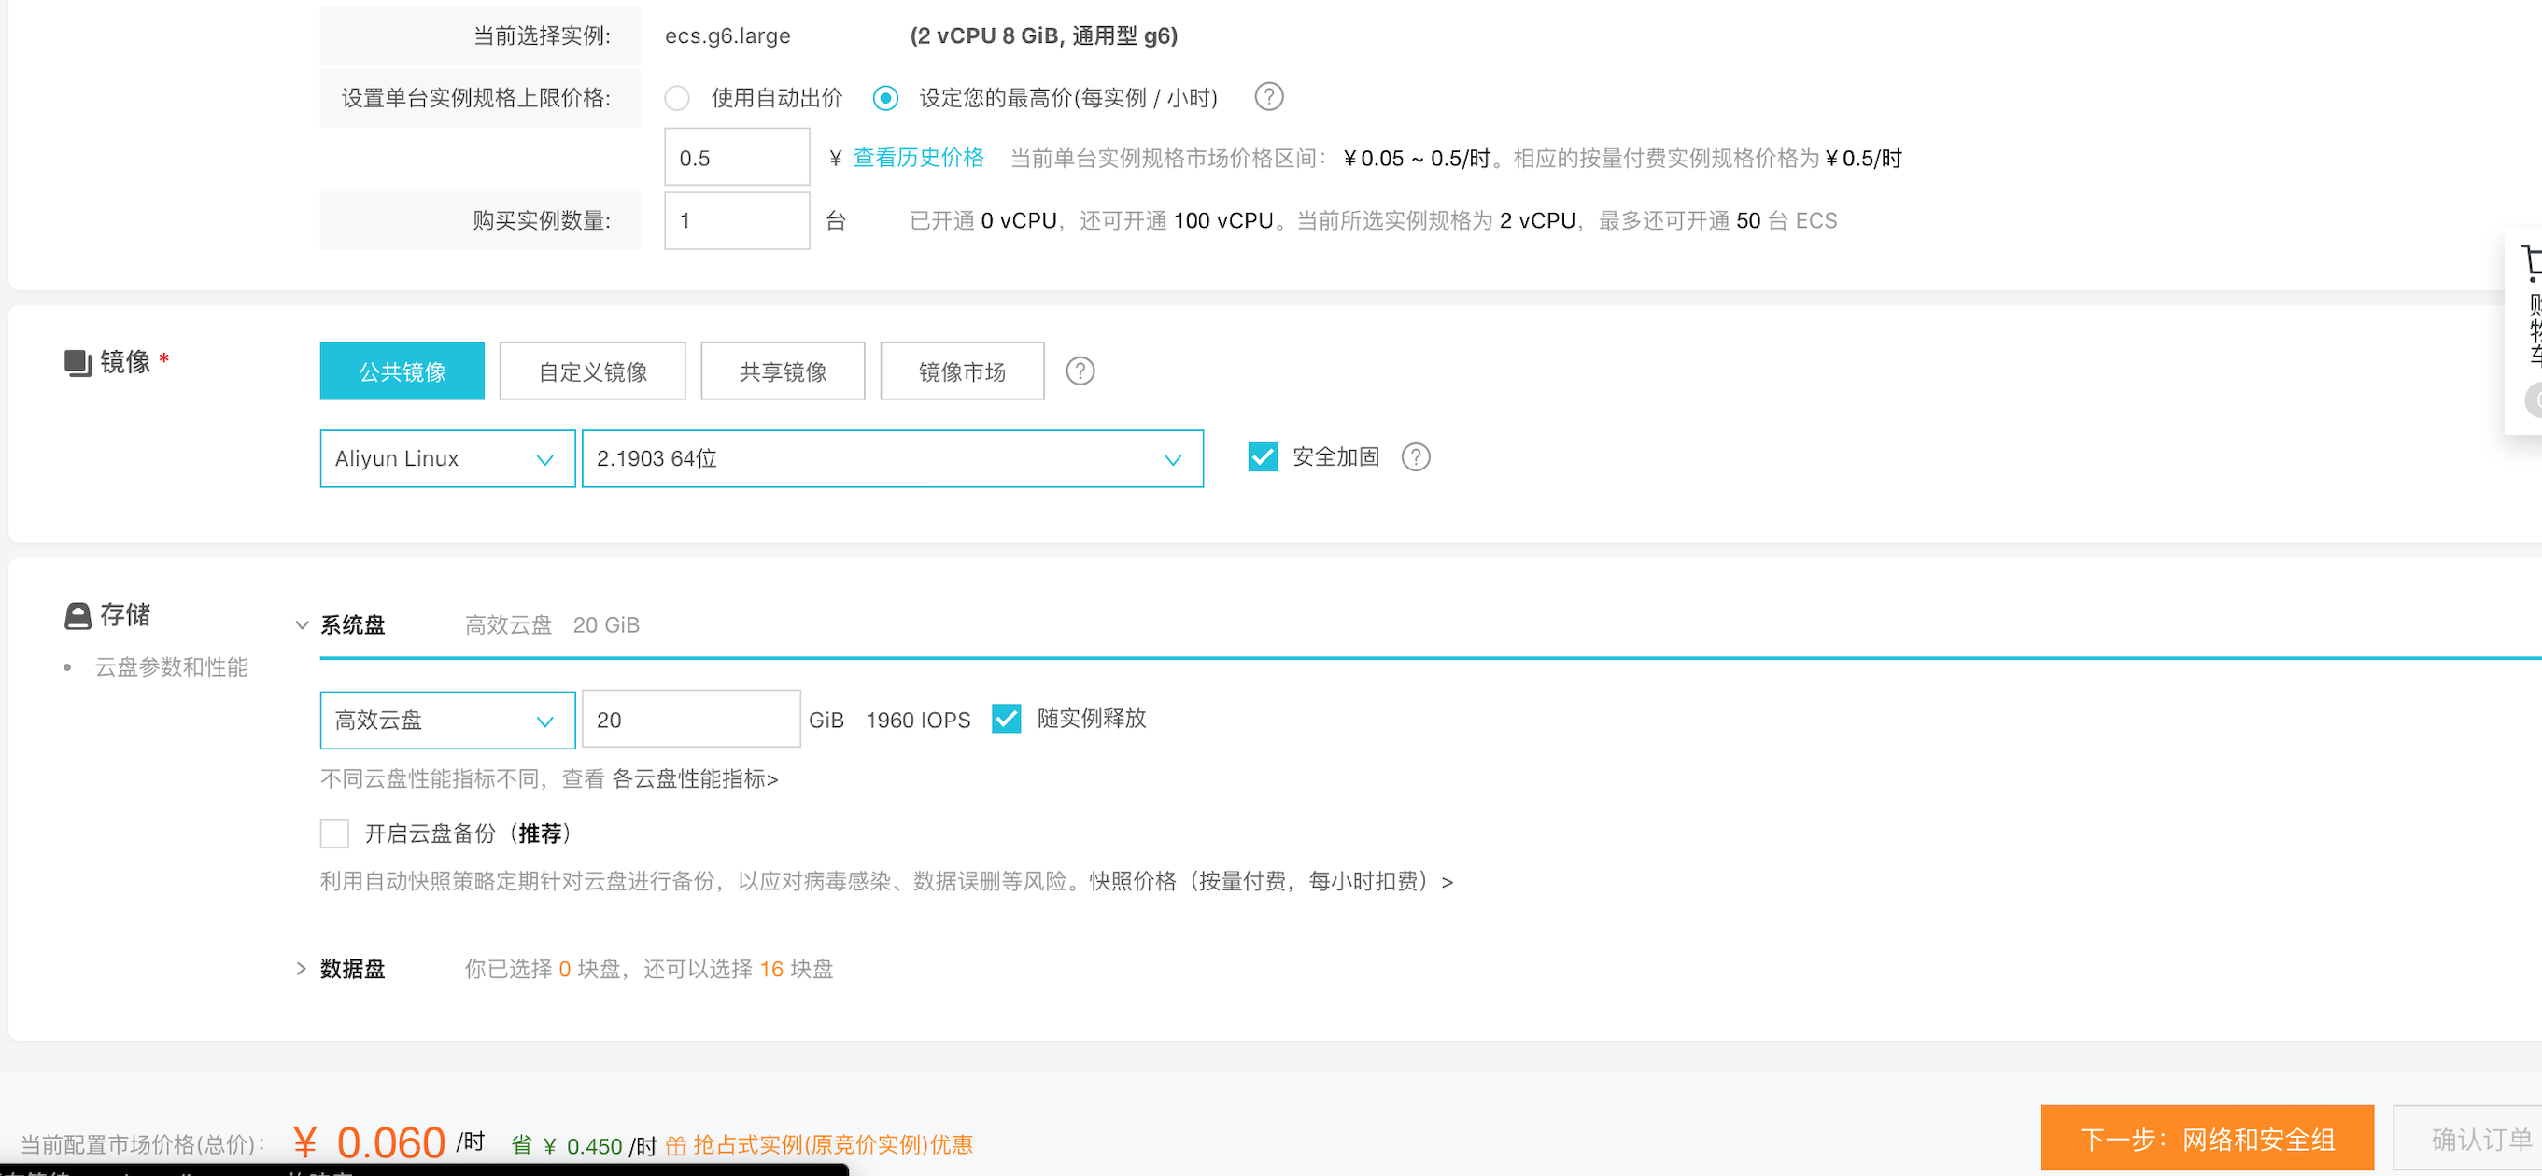Select 设定您的最高价 radio option

pos(885,98)
